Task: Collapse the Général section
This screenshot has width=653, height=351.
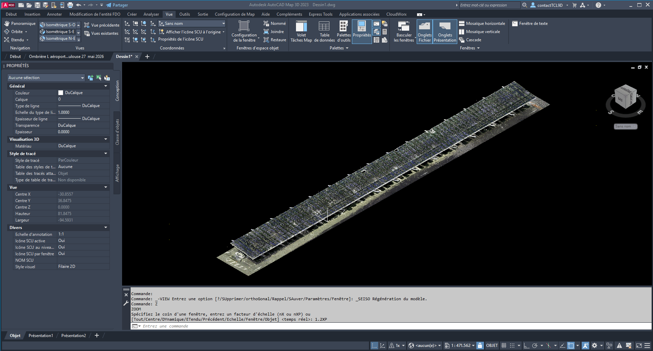Action: tap(106, 86)
